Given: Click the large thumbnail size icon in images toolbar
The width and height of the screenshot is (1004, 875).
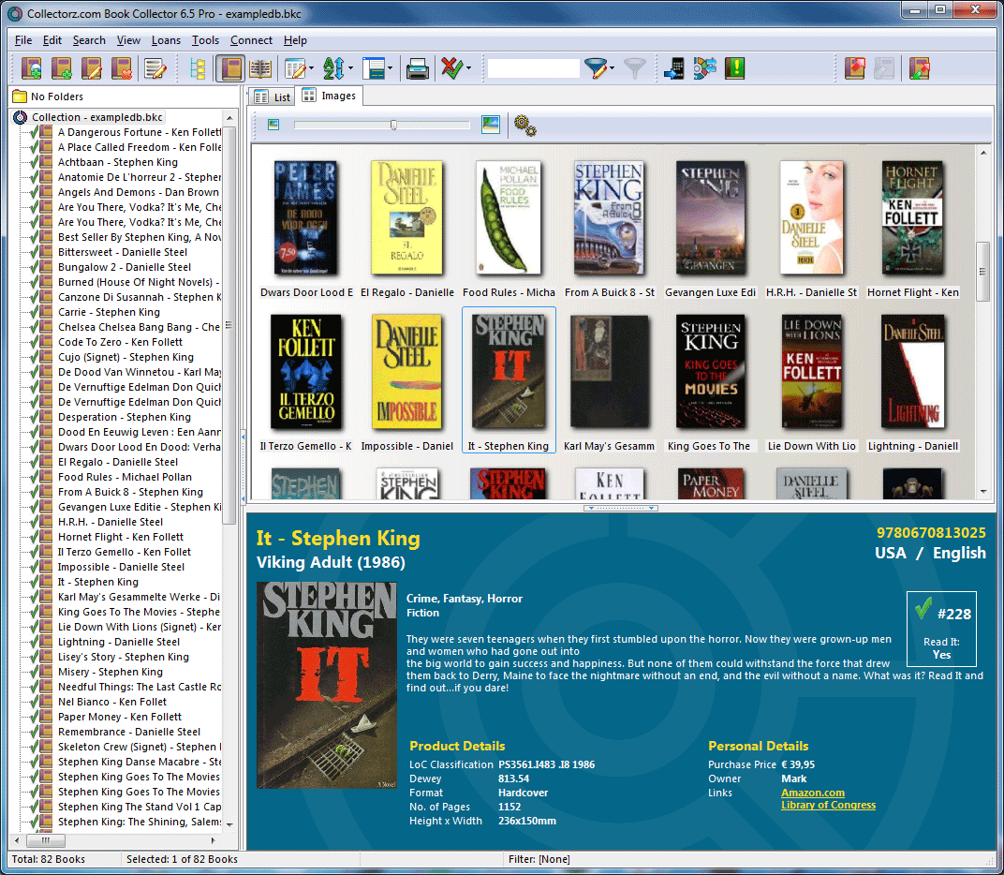Looking at the screenshot, I should tap(491, 125).
